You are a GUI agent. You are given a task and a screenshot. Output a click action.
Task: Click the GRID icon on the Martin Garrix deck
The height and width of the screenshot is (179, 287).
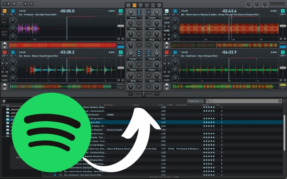click(x=166, y=11)
